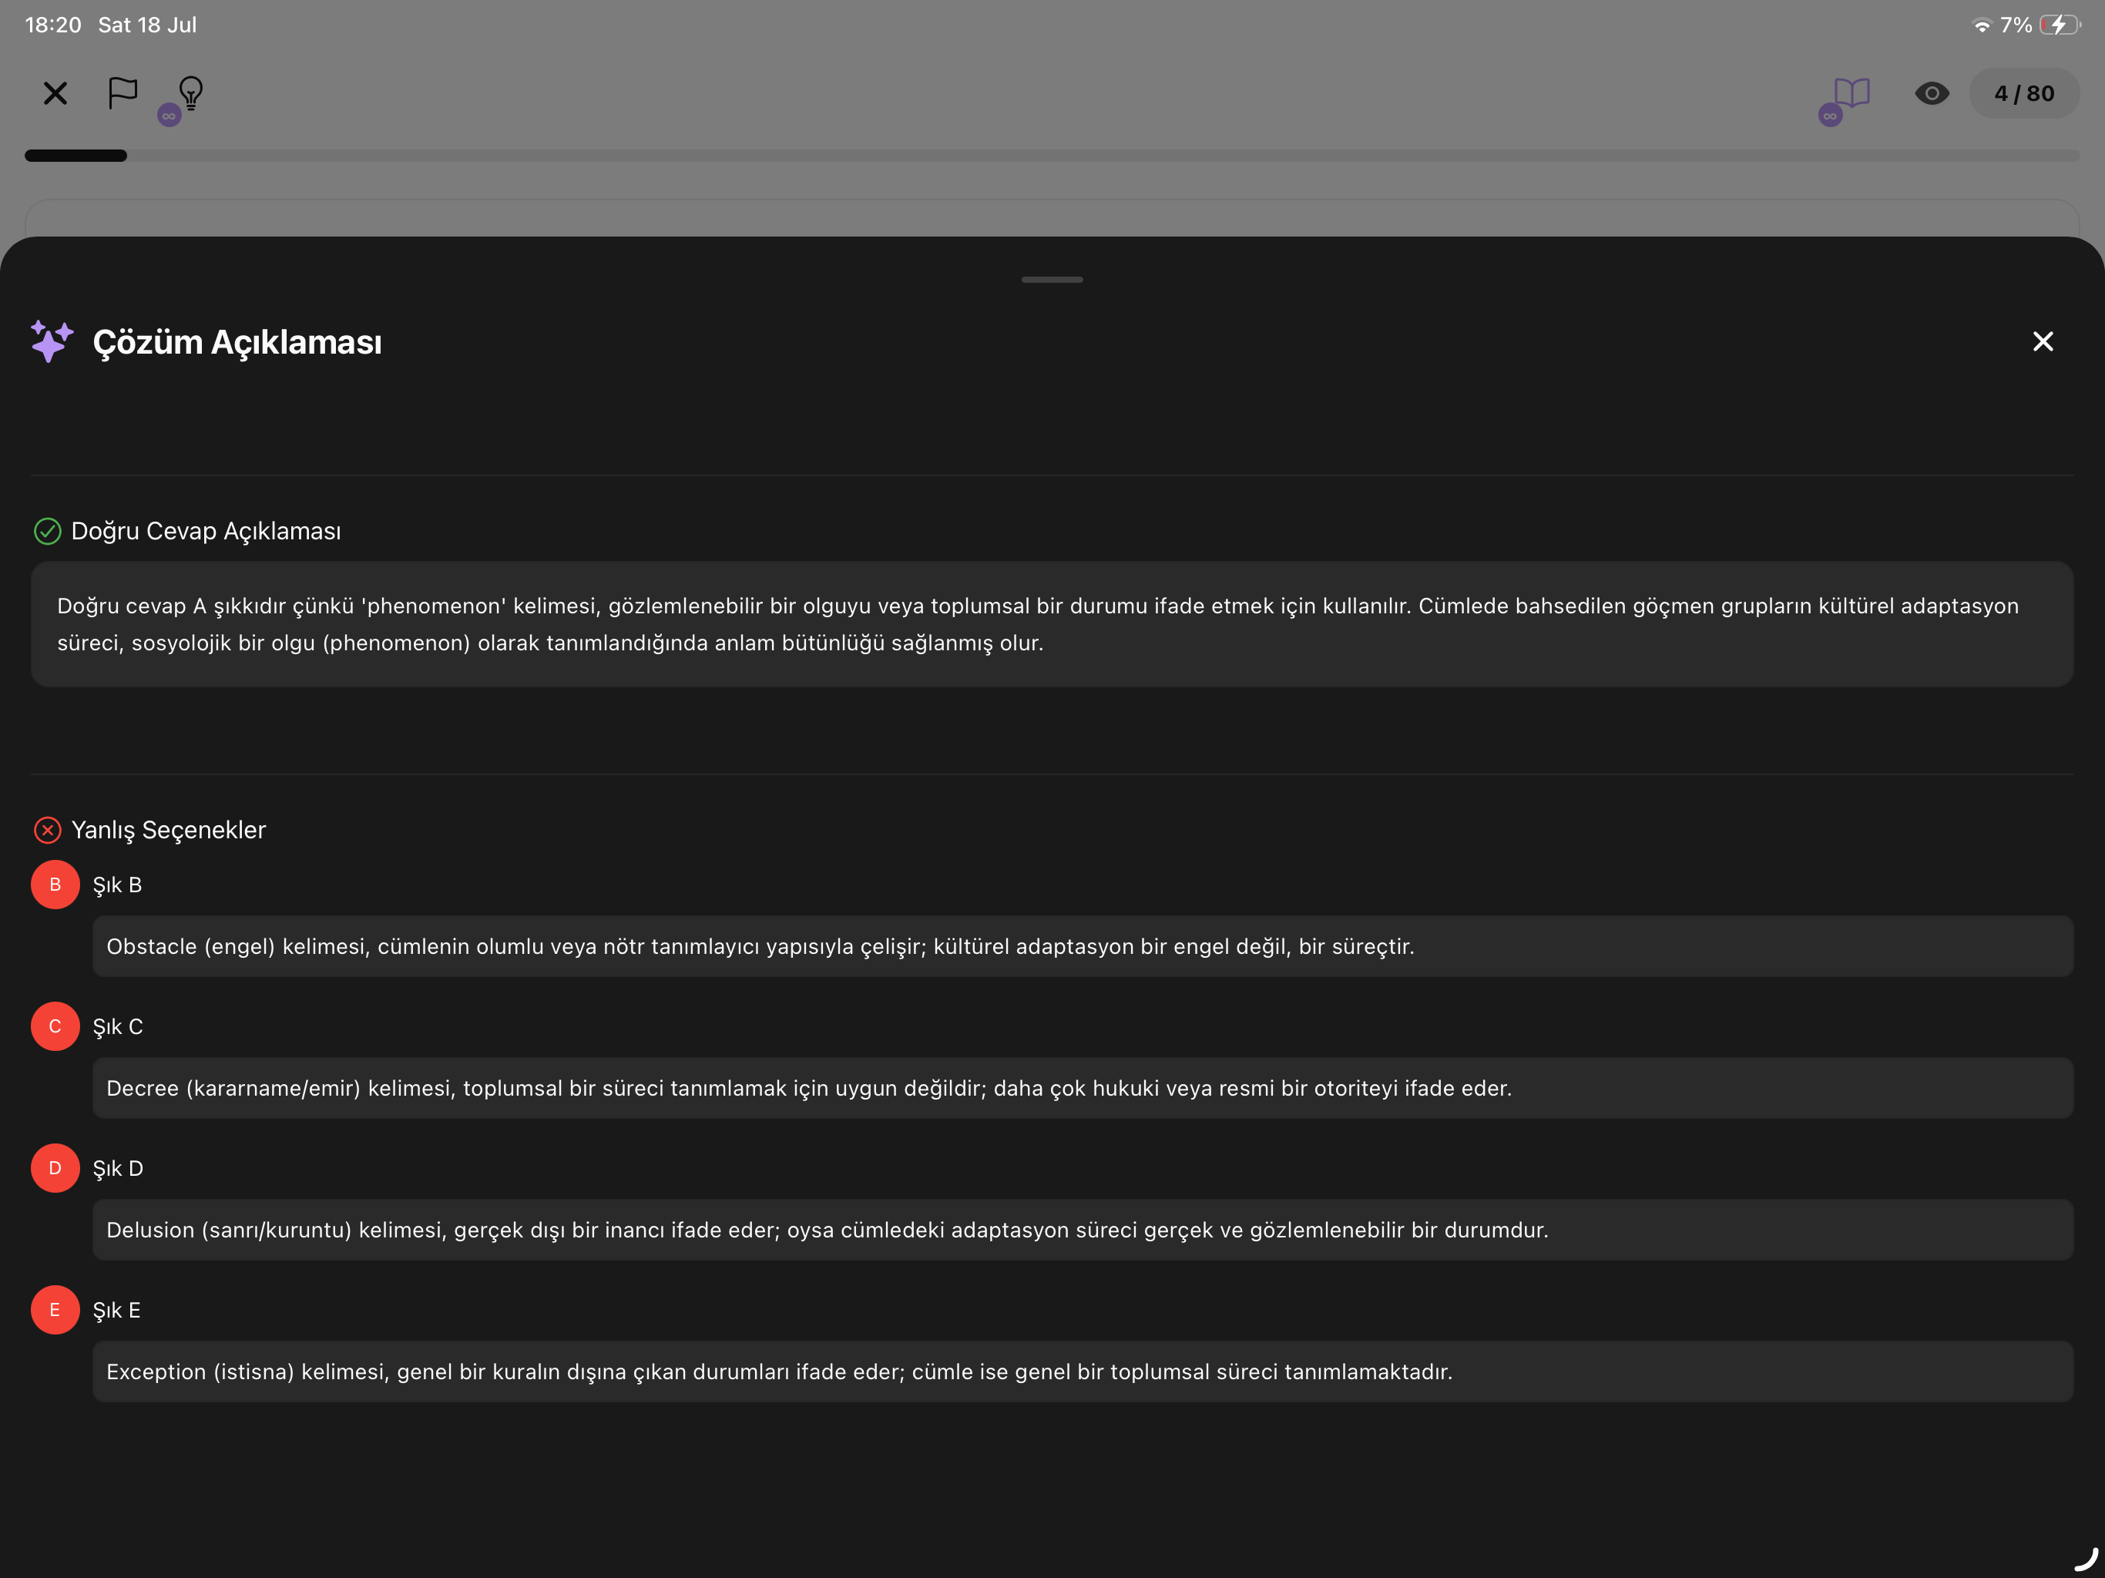The width and height of the screenshot is (2105, 1578).
Task: Click the Şık D label
Action: tap(118, 1169)
